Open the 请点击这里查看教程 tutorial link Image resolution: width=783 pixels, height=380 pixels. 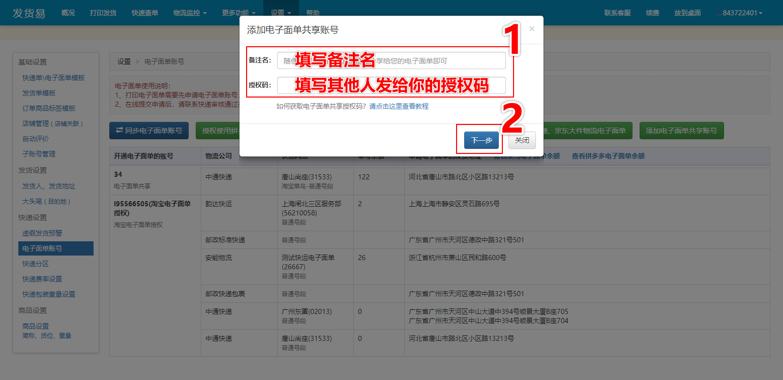point(399,107)
